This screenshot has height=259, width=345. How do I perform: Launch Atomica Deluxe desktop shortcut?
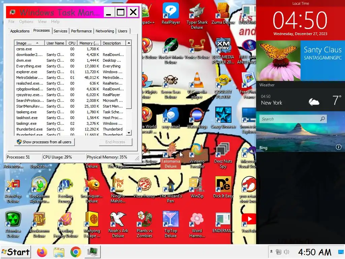(13, 225)
